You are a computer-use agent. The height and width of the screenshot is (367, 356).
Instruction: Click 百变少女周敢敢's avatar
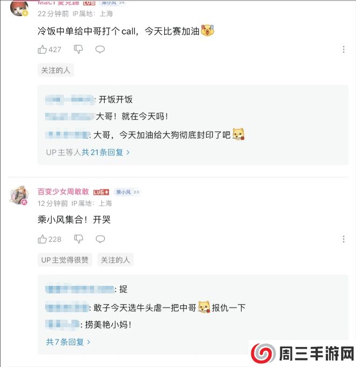point(19,195)
